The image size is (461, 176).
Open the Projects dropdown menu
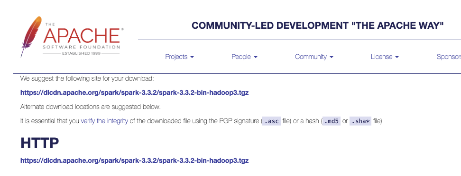[179, 57]
